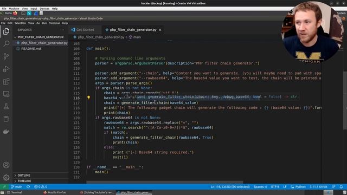Open Explorer more actions ellipsis

point(62,30)
